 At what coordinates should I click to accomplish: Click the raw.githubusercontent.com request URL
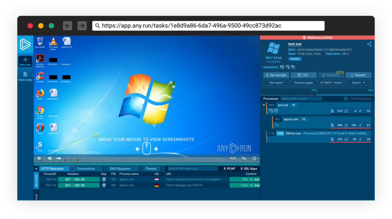(x=194, y=179)
